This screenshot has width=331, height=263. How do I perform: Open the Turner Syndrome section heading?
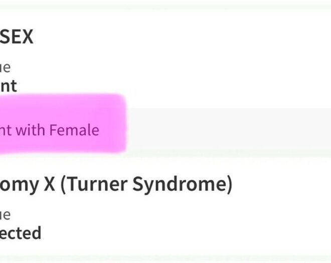pos(116,185)
